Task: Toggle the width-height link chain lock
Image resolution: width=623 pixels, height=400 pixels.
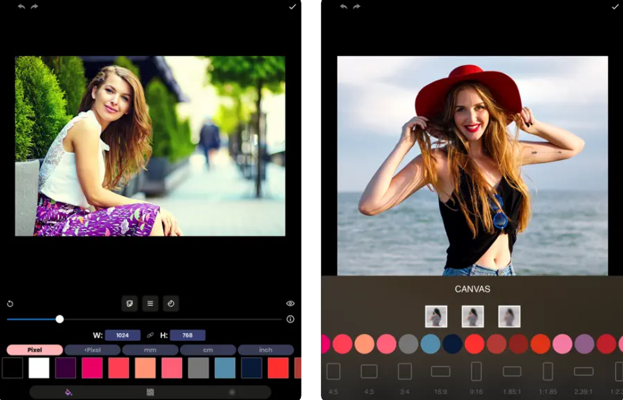Action: click(x=150, y=335)
